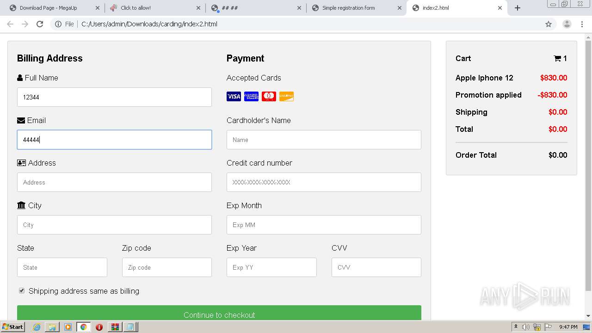Image resolution: width=592 pixels, height=333 pixels.
Task: Open a new browser tab
Action: point(518,8)
